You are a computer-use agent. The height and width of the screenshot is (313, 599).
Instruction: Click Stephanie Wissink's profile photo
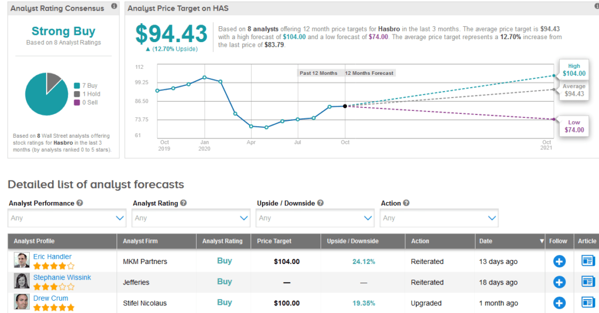[22, 281]
